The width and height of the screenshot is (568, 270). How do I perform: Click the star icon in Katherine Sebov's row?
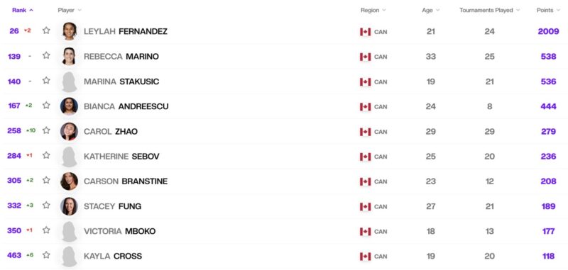click(x=46, y=155)
